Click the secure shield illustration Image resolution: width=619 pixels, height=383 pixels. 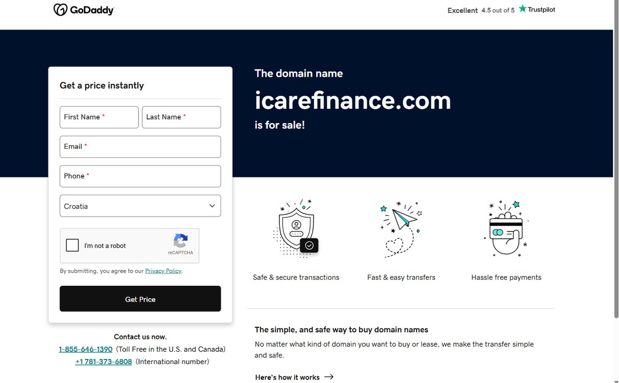point(296,228)
